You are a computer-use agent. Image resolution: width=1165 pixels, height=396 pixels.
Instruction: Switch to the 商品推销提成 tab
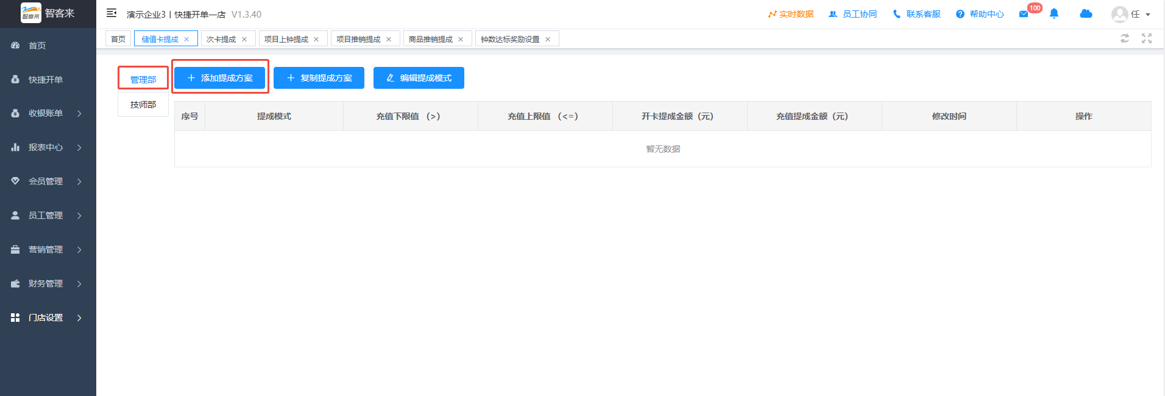(x=430, y=39)
